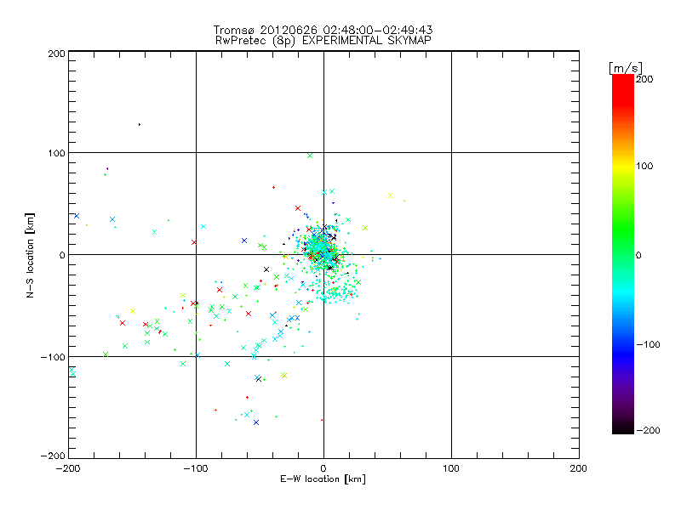Click the N-S axis tick label '100'
The height and width of the screenshot is (510, 681).
coord(56,153)
